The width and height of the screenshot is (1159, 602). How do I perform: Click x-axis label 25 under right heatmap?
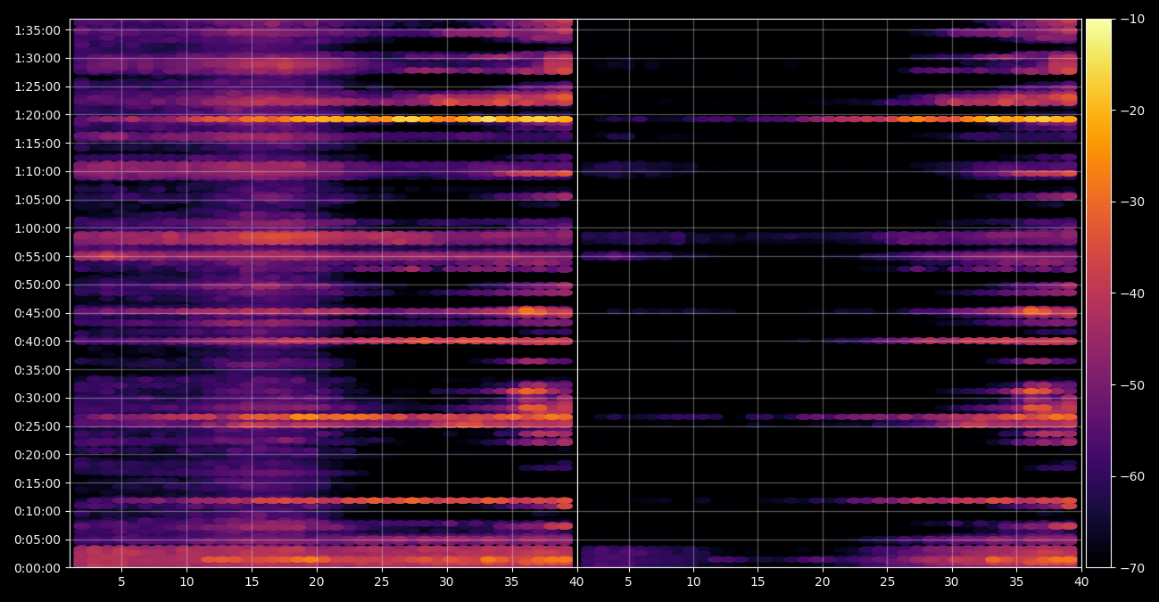[x=887, y=582]
